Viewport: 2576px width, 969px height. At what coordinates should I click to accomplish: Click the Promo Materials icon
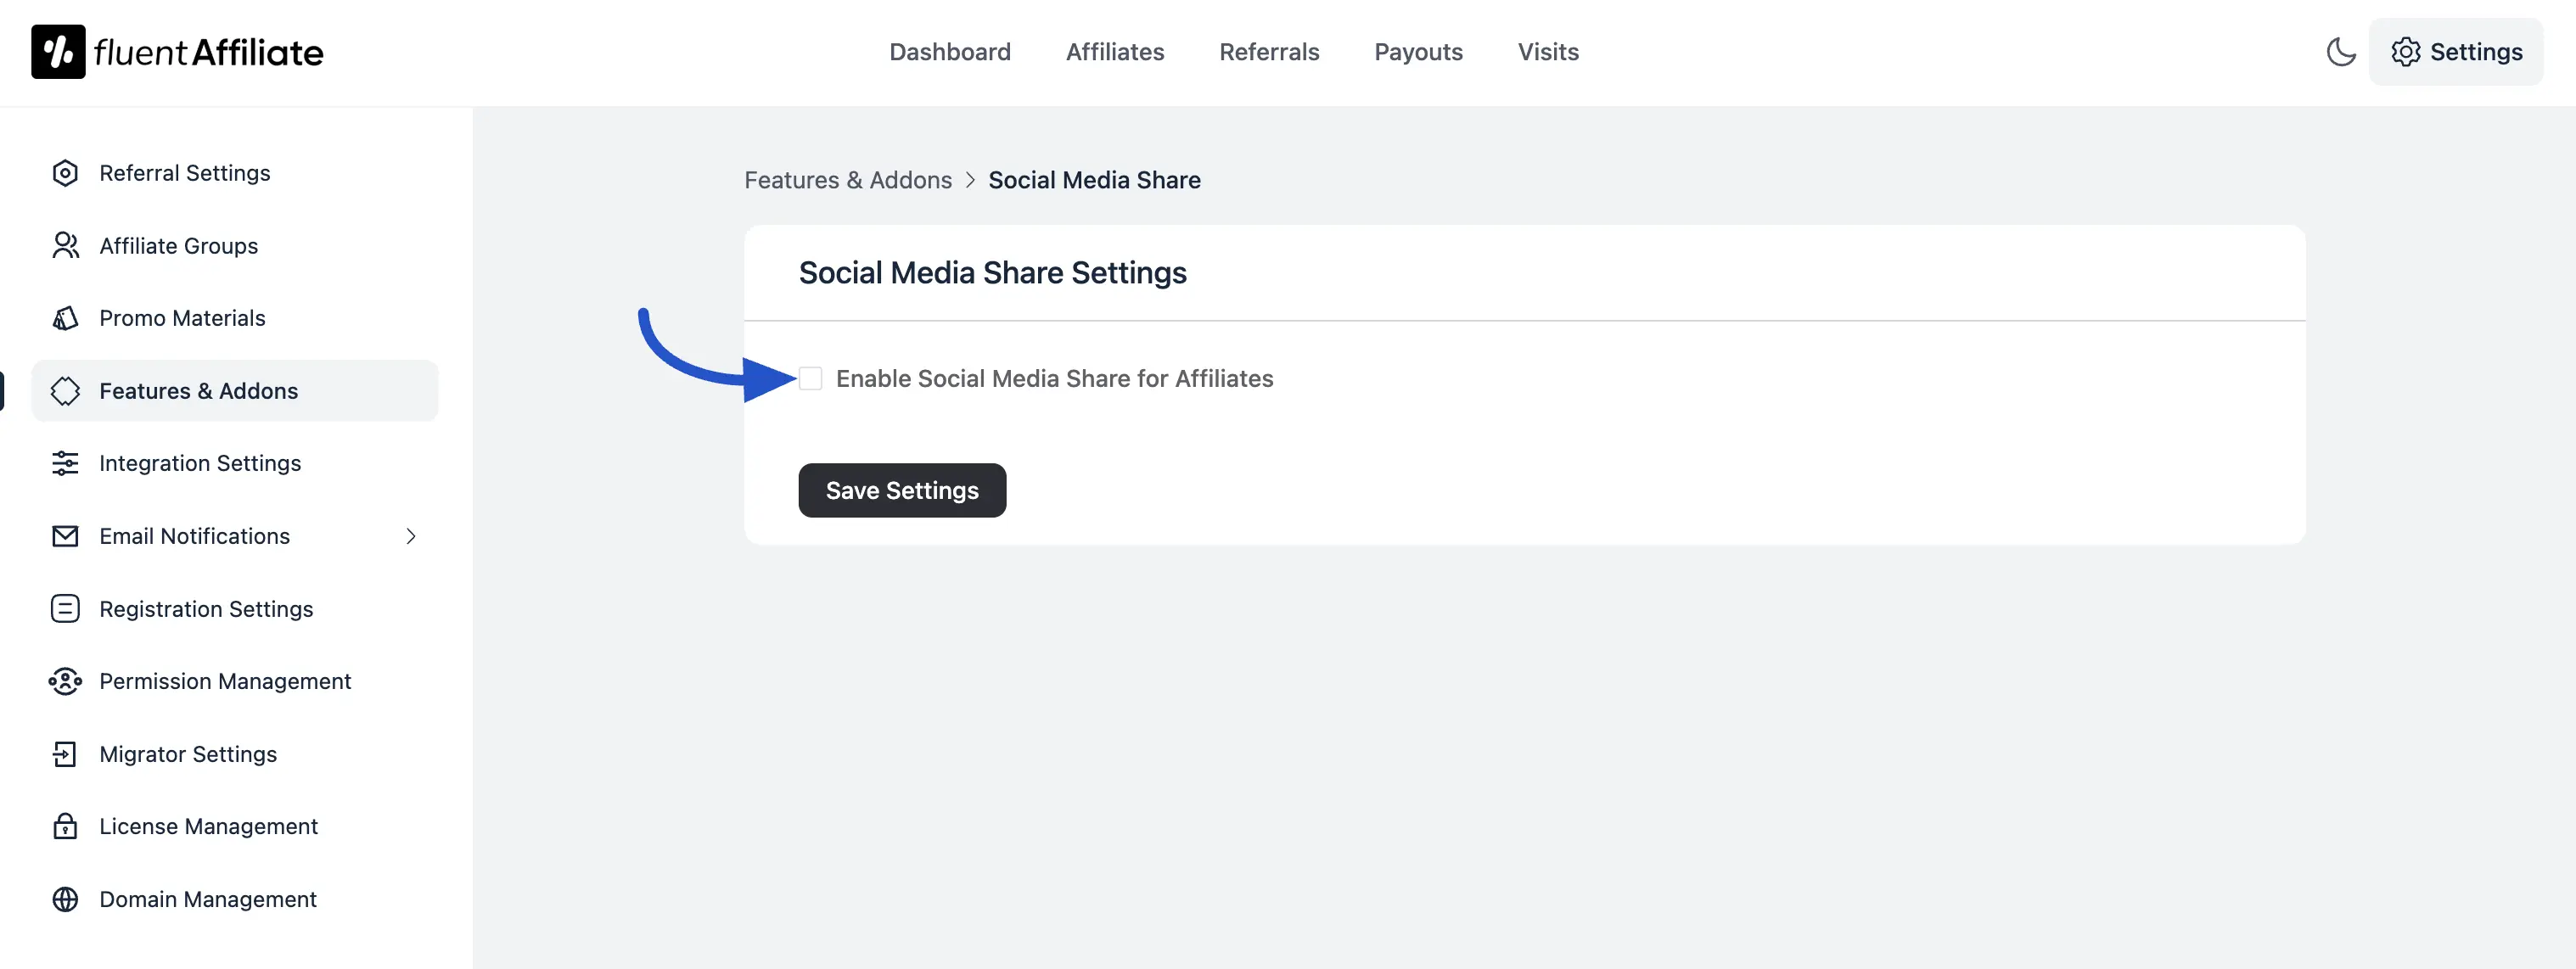click(x=65, y=318)
